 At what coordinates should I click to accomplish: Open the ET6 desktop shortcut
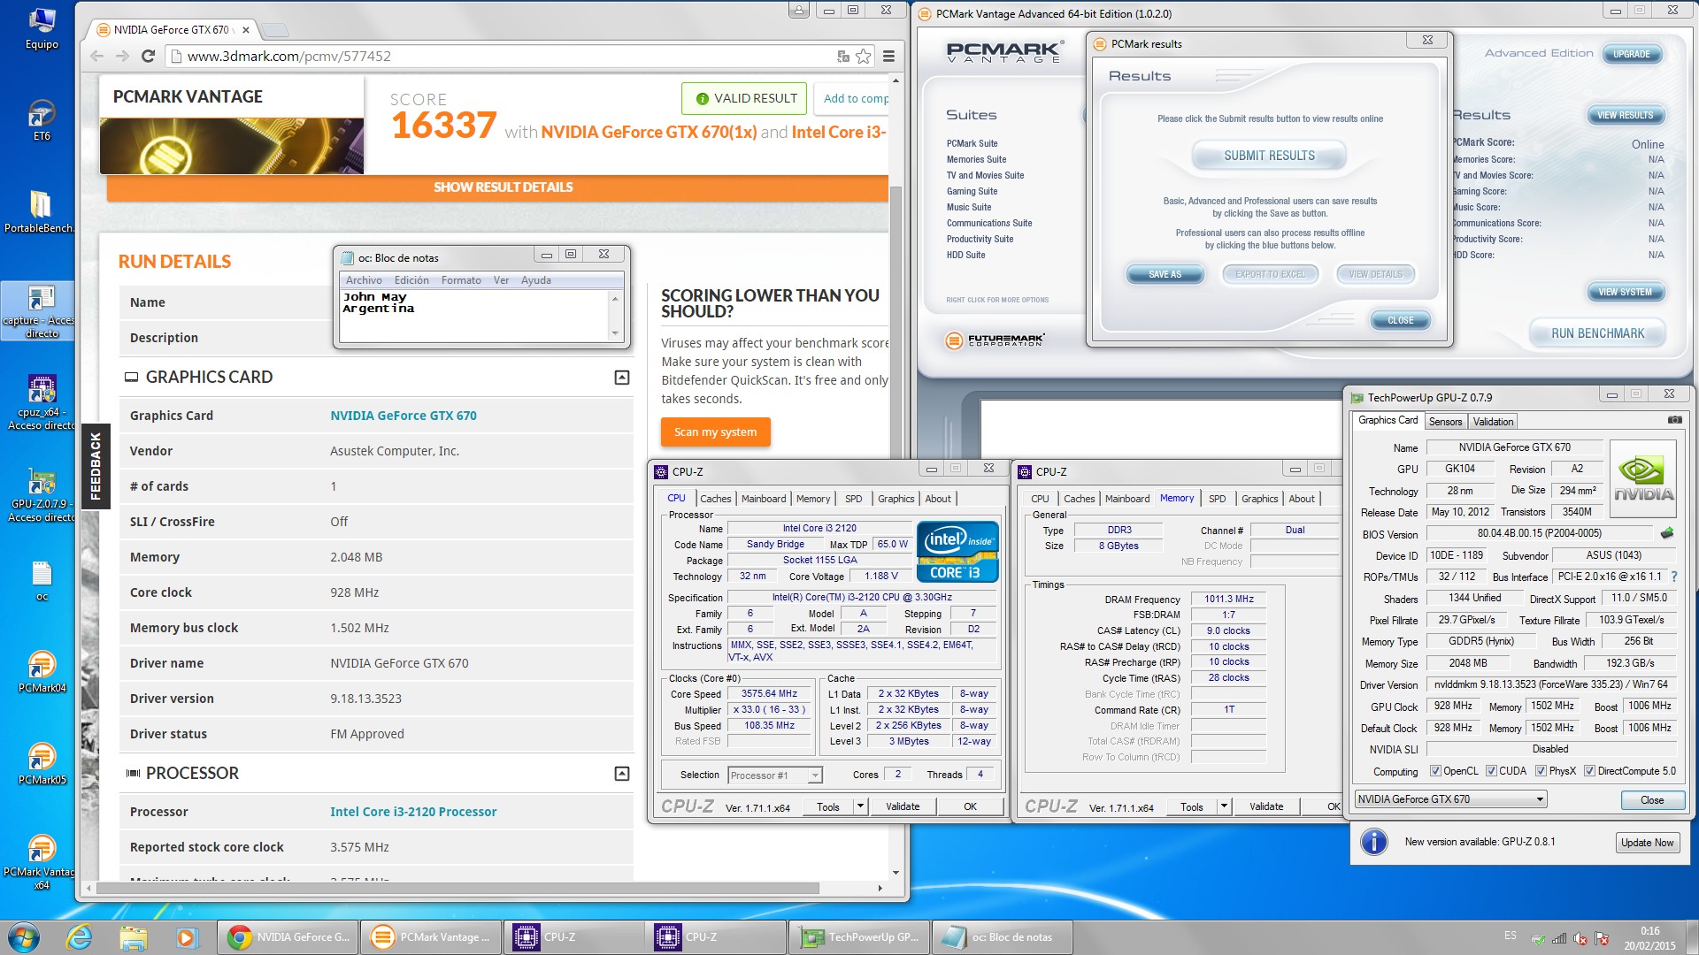tap(42, 121)
